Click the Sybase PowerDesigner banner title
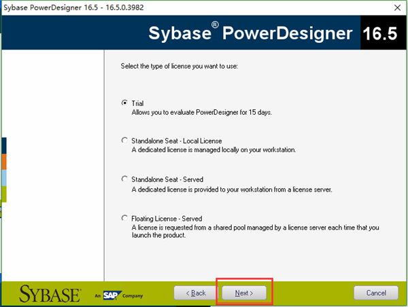The image size is (408, 307). click(x=250, y=33)
